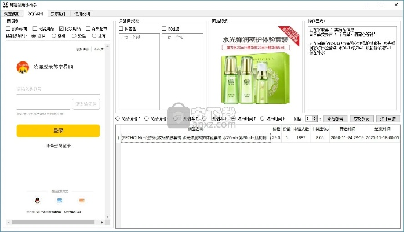Switch to the 淘宝试用 tab

12,13
